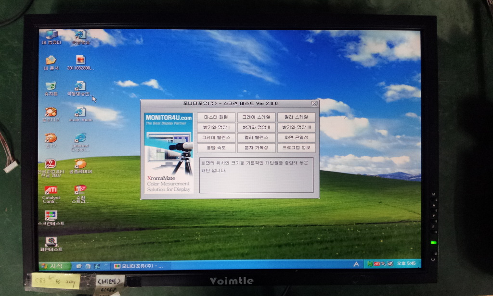Viewport: 493px width, 296px height.
Task: Open the 휴지통 recycle bin
Action: 51,89
